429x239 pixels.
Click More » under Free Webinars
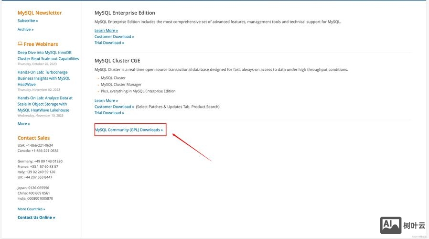(23, 124)
